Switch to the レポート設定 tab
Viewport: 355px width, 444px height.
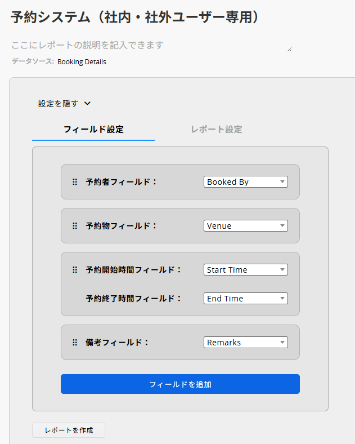click(217, 129)
